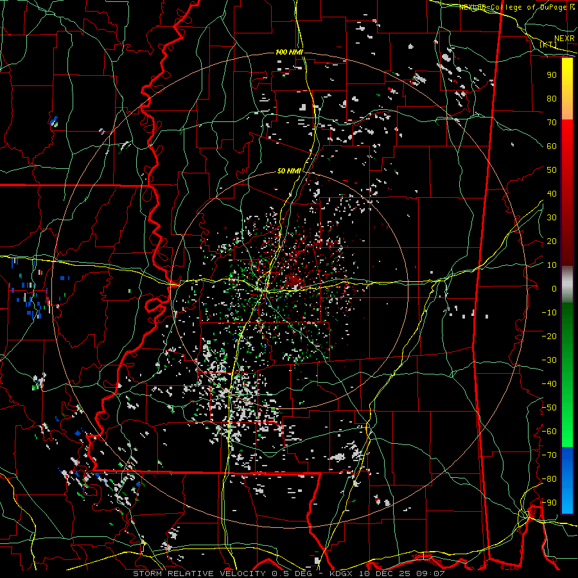Click the positive 20 scale label
The width and height of the screenshot is (578, 578).
(552, 241)
